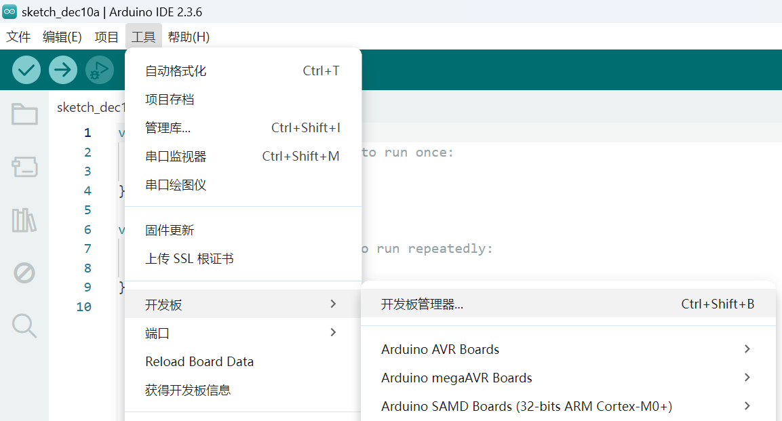The width and height of the screenshot is (782, 421).
Task: Open the Library Manager books icon
Action: pos(24,220)
